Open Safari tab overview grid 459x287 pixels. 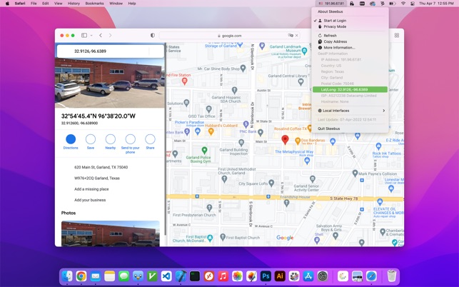coord(397,36)
